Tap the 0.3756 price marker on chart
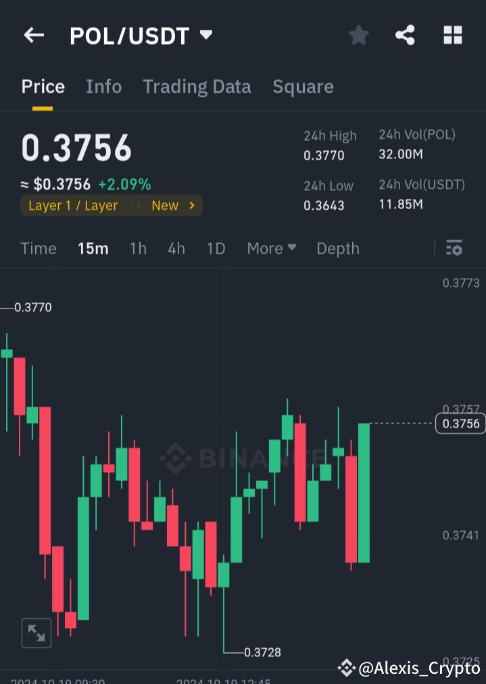Image resolution: width=486 pixels, height=684 pixels. 460,423
